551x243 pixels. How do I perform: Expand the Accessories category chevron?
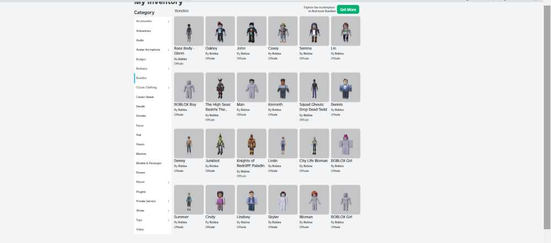[168, 21]
